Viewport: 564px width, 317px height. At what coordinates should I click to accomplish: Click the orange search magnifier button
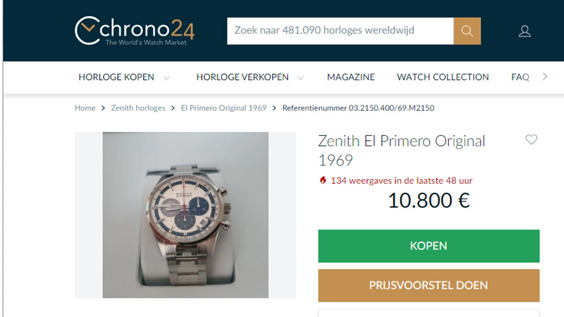click(x=467, y=31)
